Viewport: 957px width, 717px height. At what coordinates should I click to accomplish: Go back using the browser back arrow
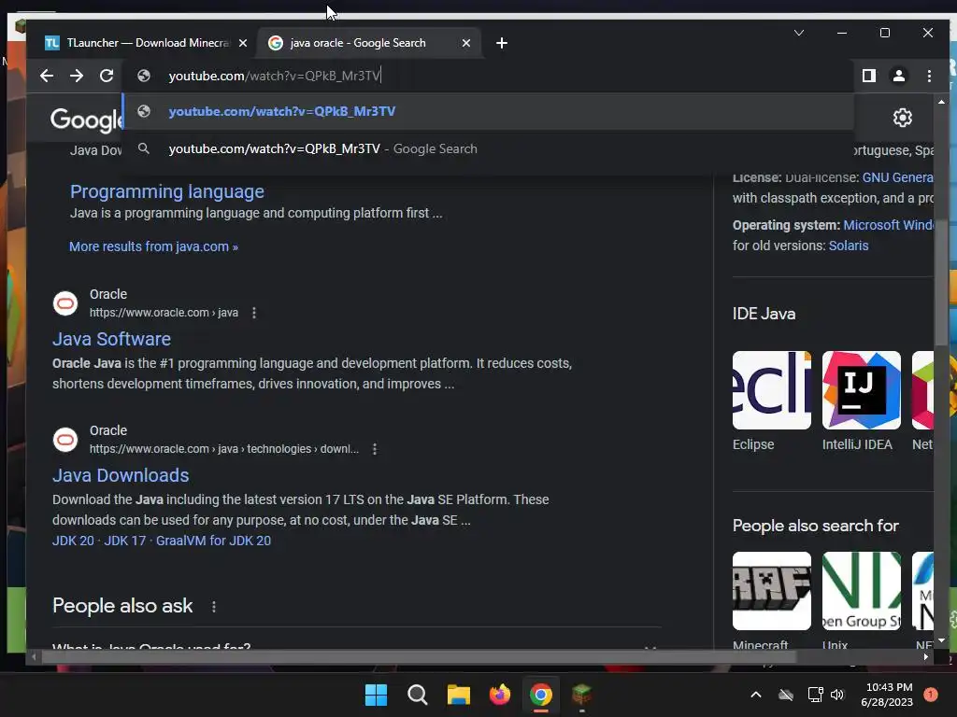coord(47,76)
